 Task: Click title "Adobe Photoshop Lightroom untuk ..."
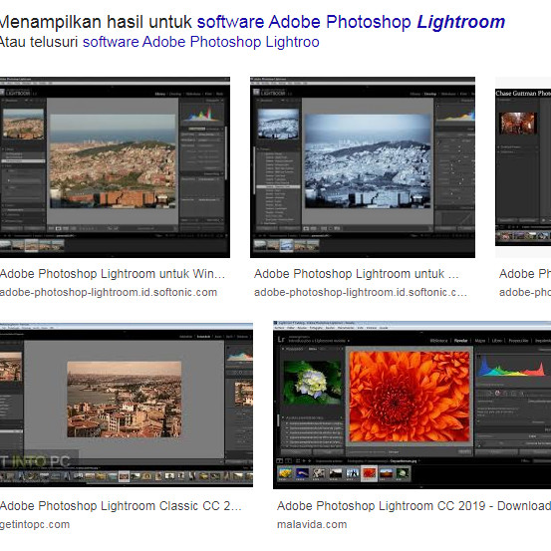click(357, 274)
